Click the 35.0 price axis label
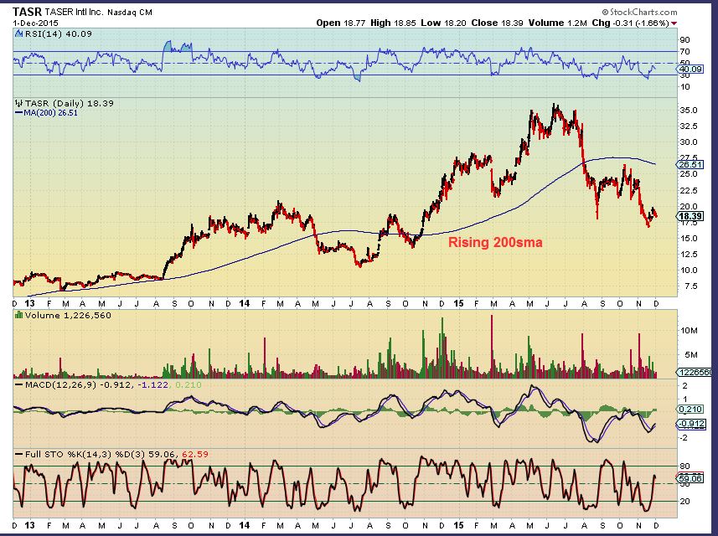Viewport: 718px width, 536px height. click(x=689, y=111)
